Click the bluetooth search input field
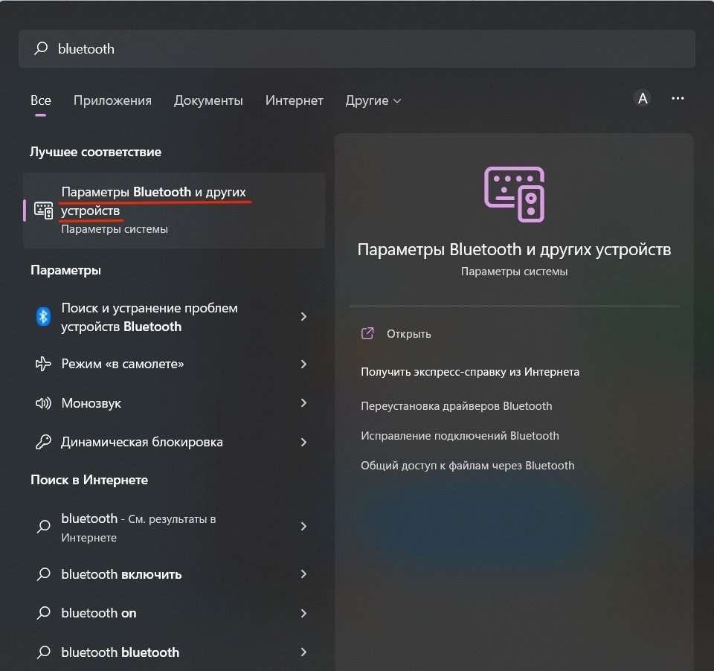This screenshot has height=671, width=714. 356,49
